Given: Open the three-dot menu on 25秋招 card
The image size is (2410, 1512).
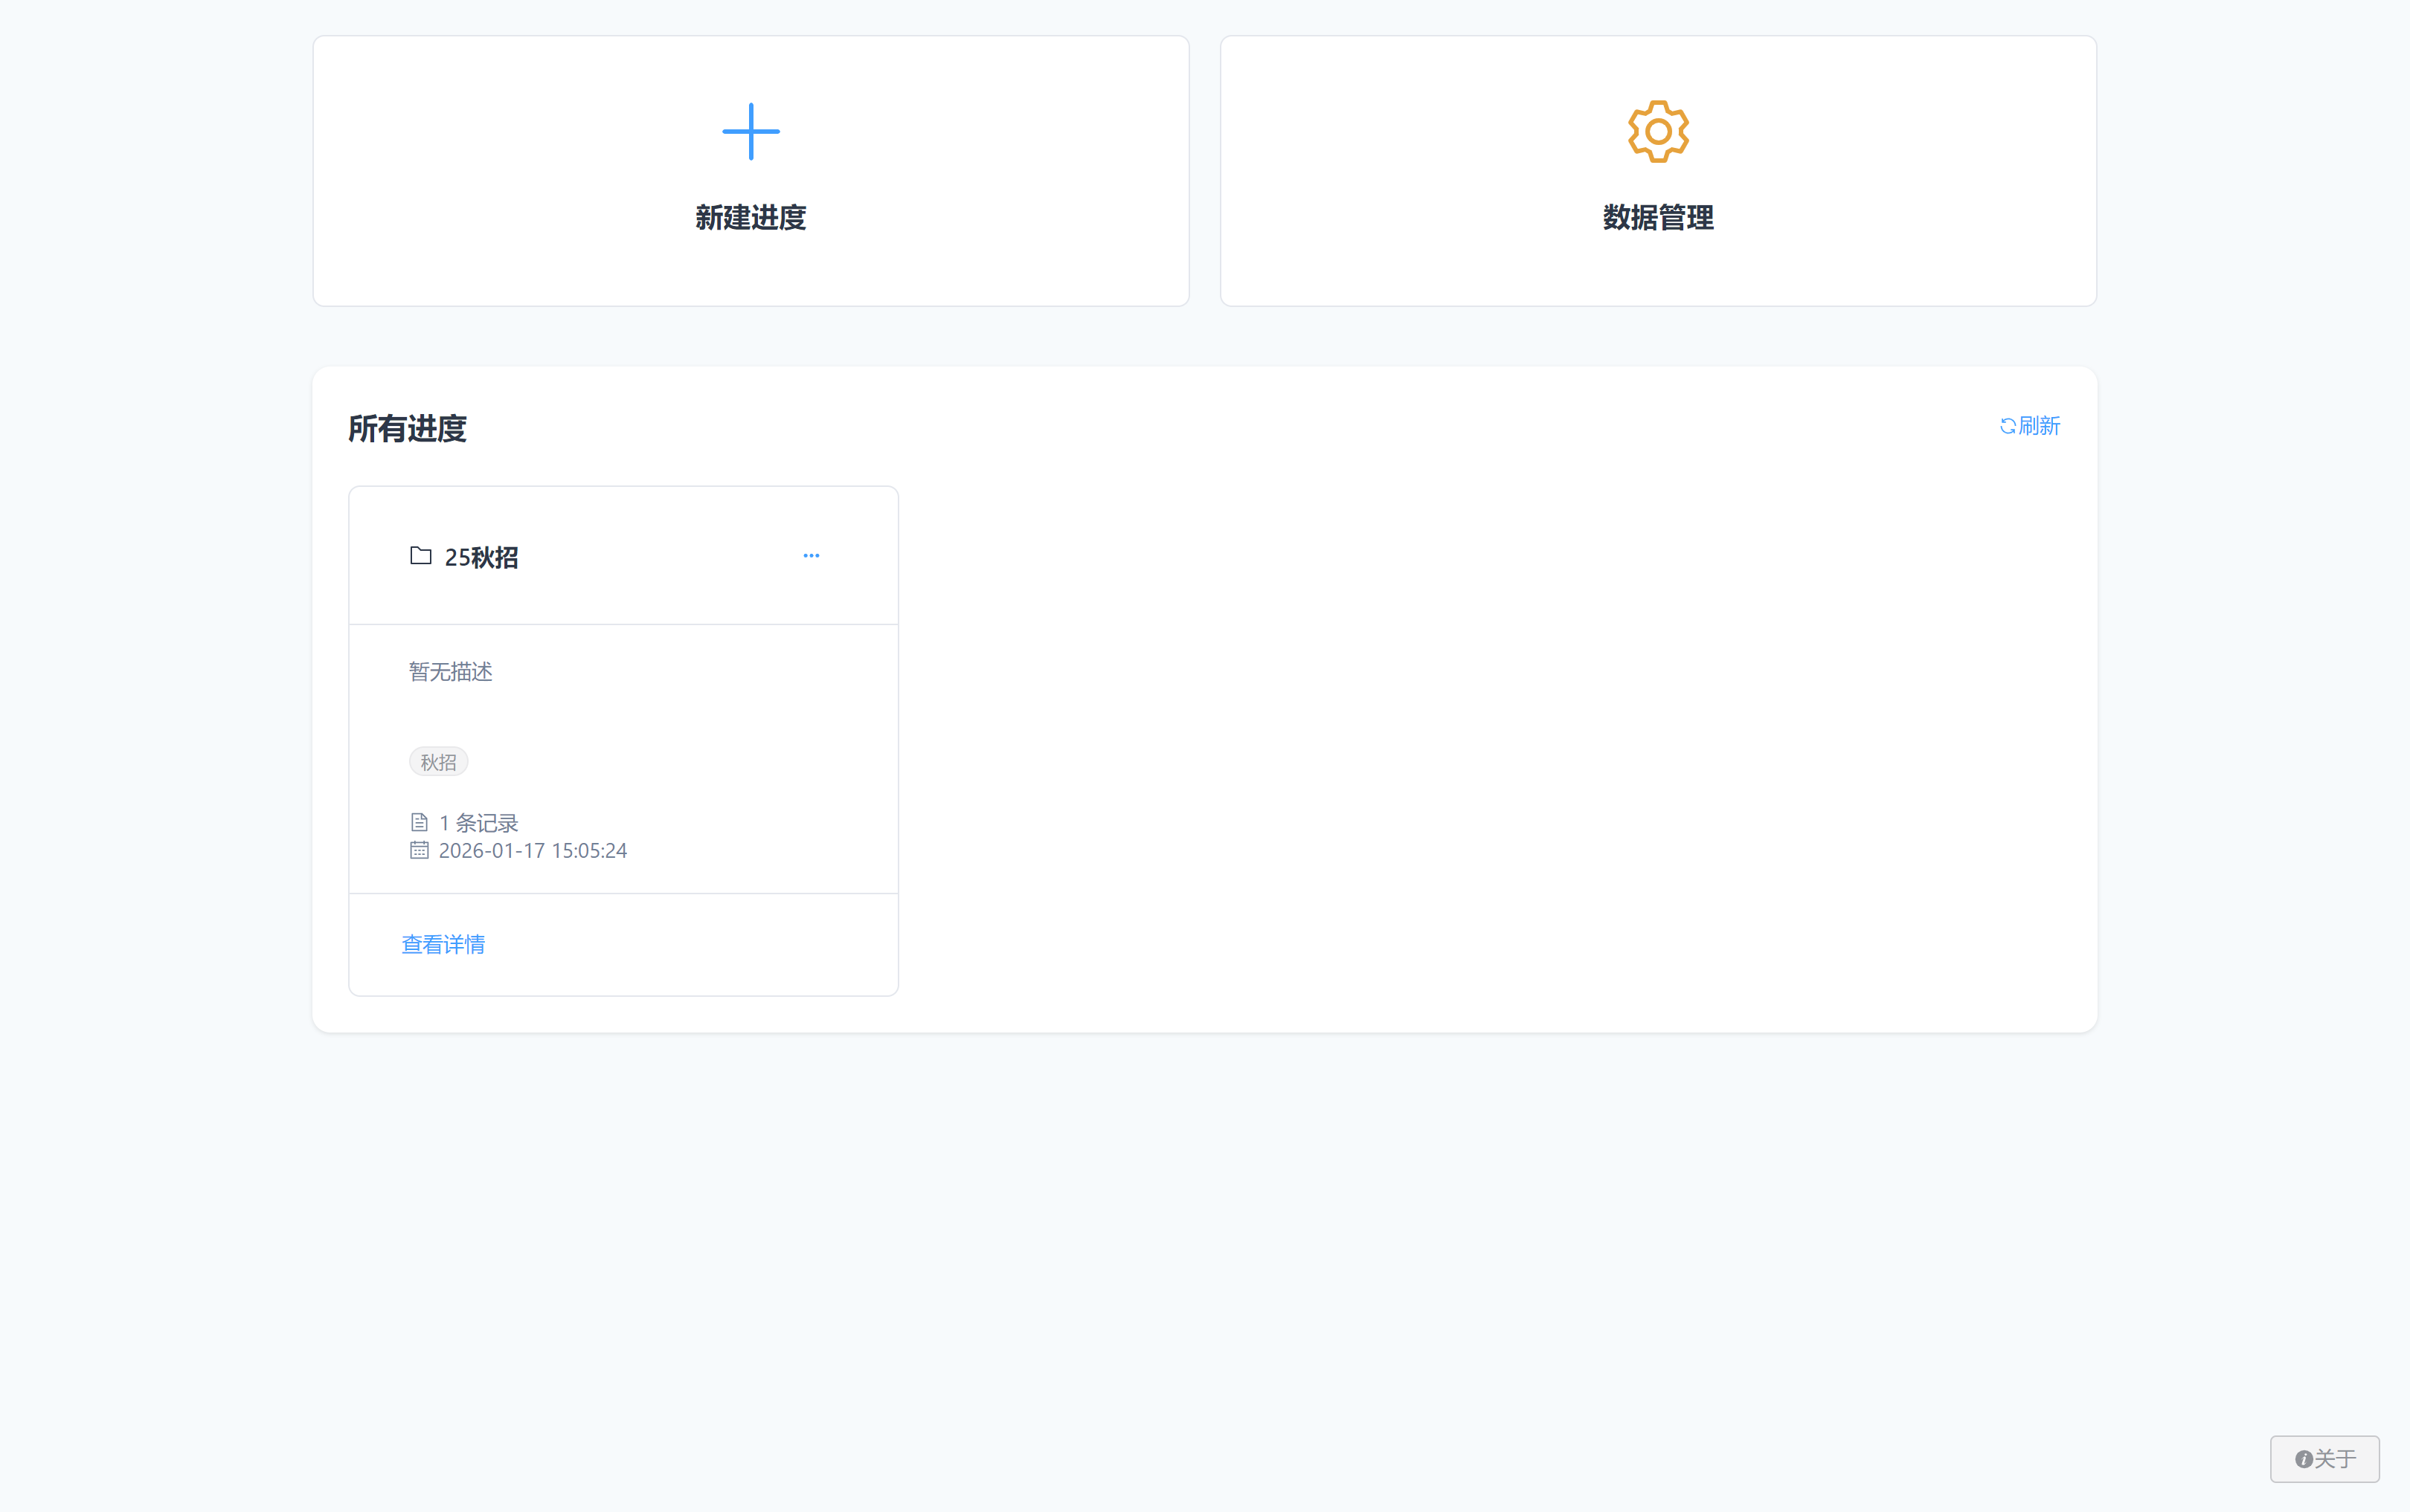Looking at the screenshot, I should coord(810,556).
